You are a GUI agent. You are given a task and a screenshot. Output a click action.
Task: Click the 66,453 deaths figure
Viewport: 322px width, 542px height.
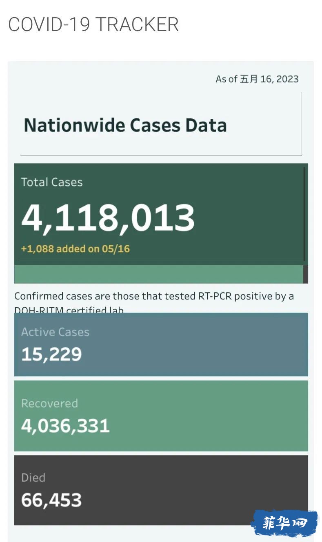(51, 500)
